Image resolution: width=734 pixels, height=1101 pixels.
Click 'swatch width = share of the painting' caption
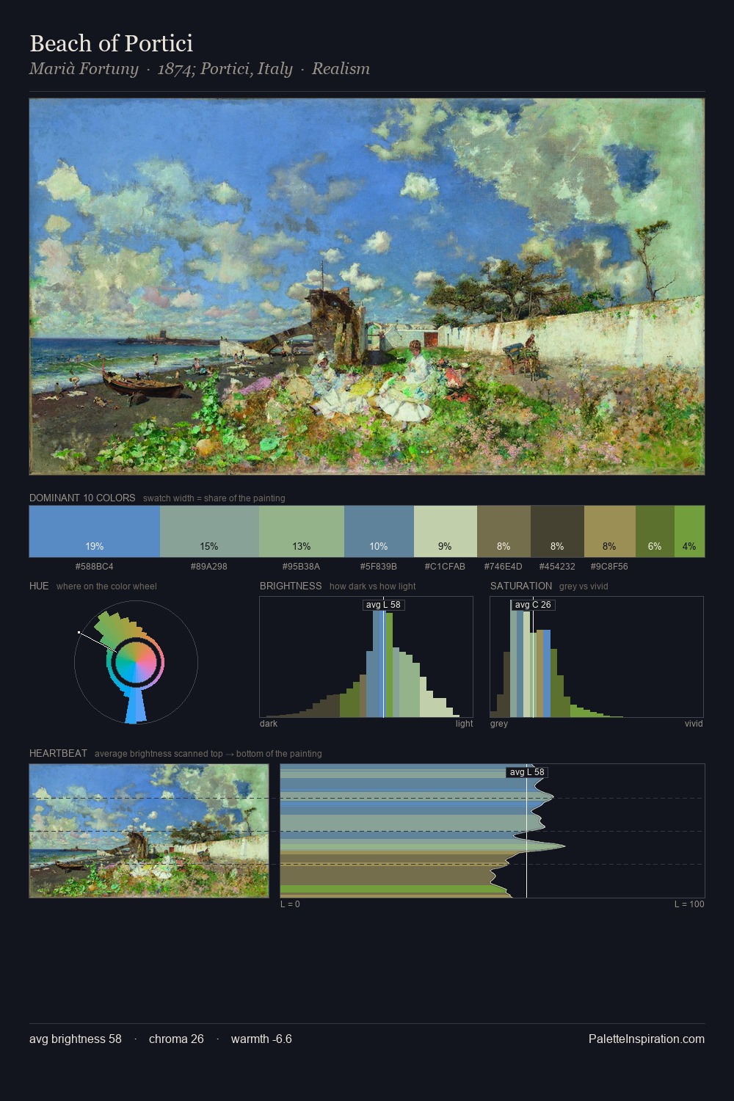pyautogui.click(x=214, y=498)
